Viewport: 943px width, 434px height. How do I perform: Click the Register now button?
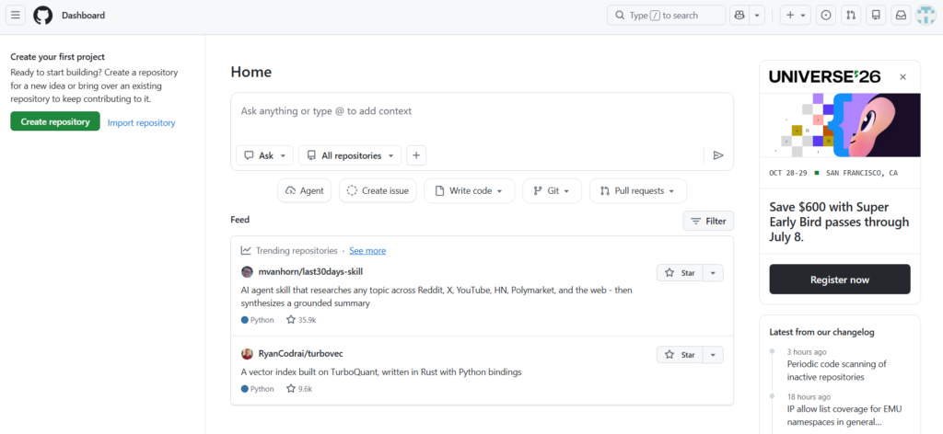840,280
